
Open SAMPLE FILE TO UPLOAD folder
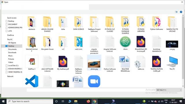click(172, 24)
